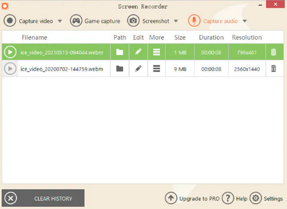Click the Screenshot camera icon
The height and width of the screenshot is (209, 287).
tap(133, 21)
